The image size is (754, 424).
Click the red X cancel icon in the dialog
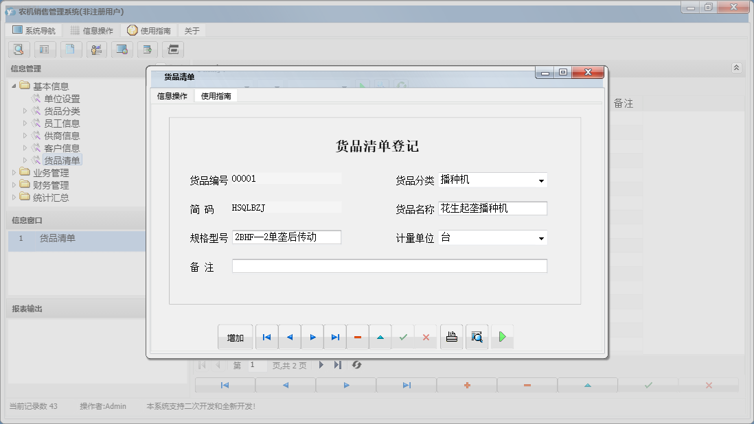coord(426,337)
